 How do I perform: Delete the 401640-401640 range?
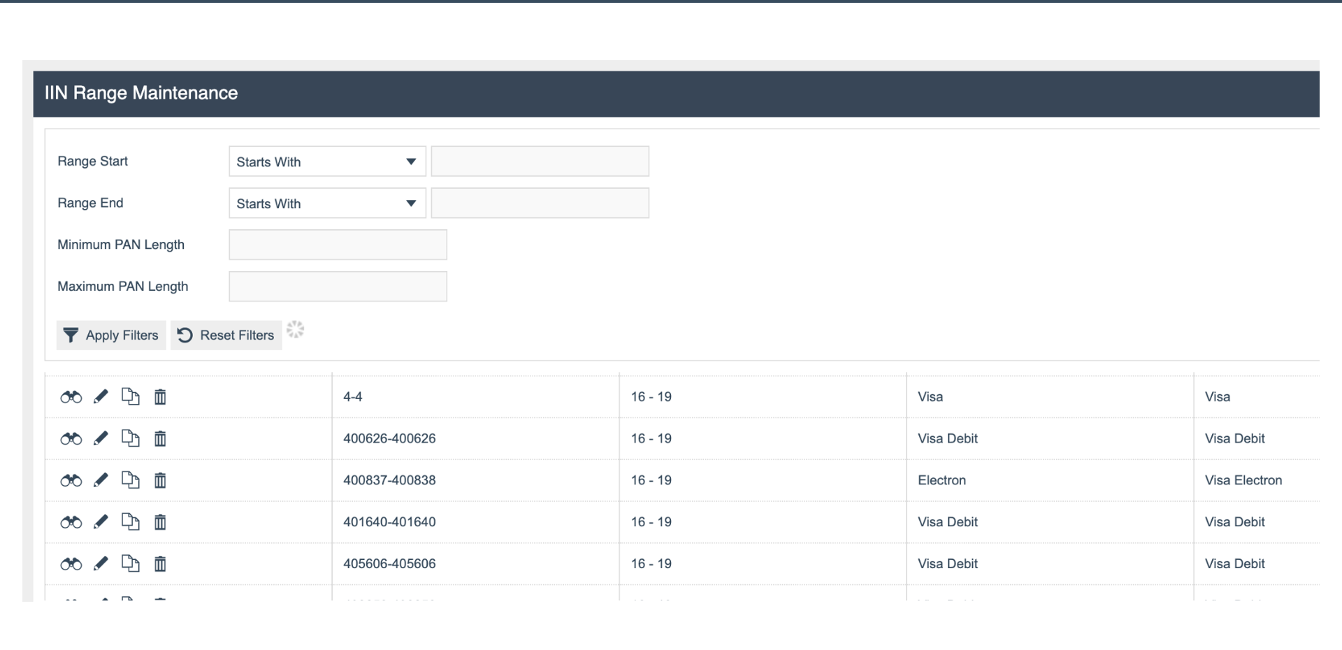click(x=159, y=522)
